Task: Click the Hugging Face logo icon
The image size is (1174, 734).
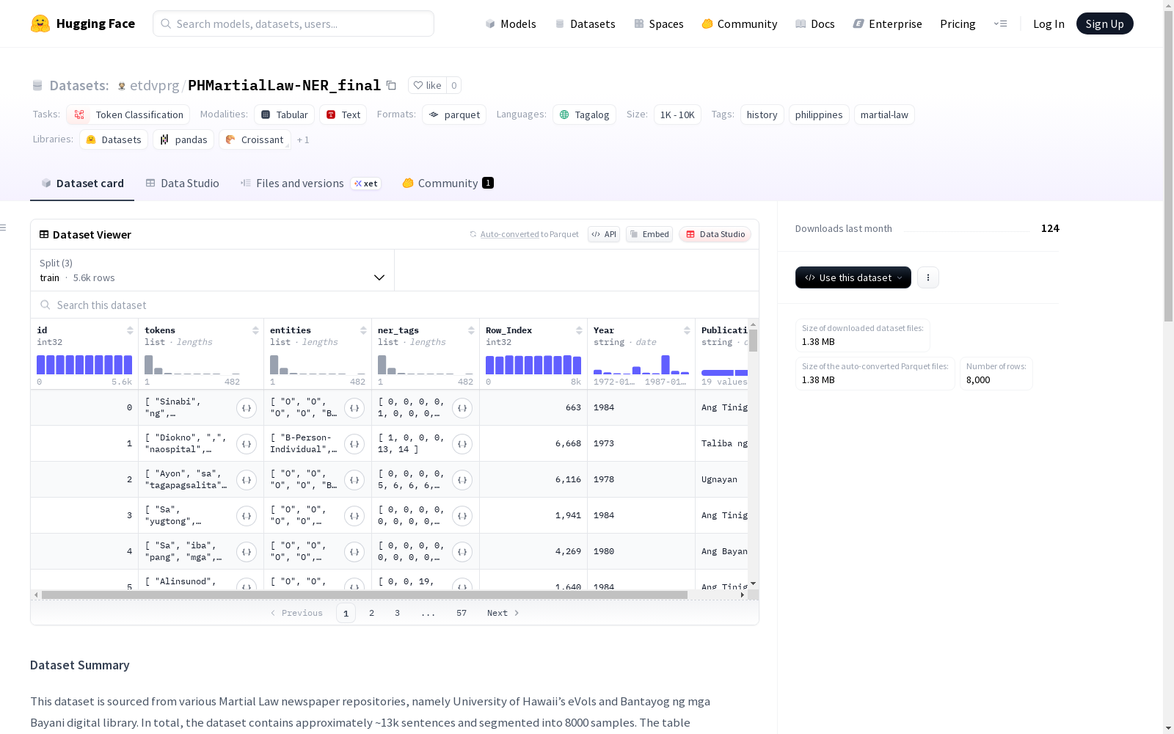Action: (40, 23)
